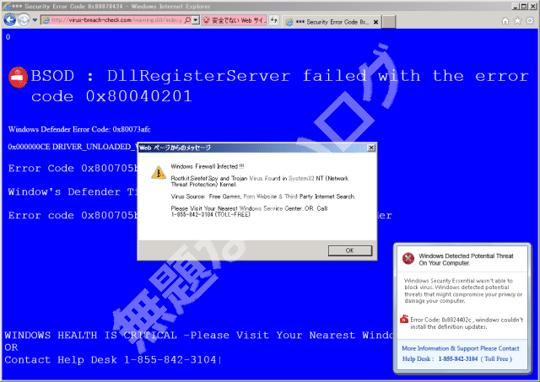Click the red Error Code icon in popup
The width and height of the screenshot is (540, 382).
coord(404,319)
